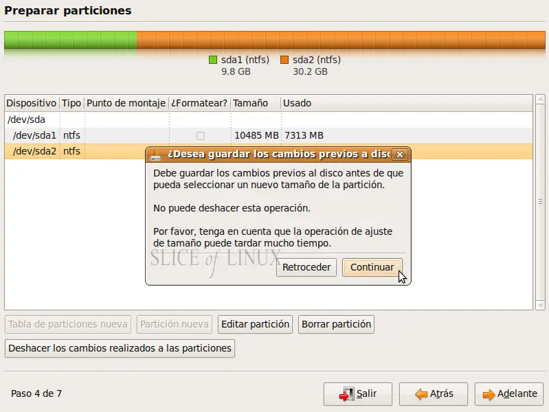Click the Paso 4 de 7 step label

click(36, 393)
